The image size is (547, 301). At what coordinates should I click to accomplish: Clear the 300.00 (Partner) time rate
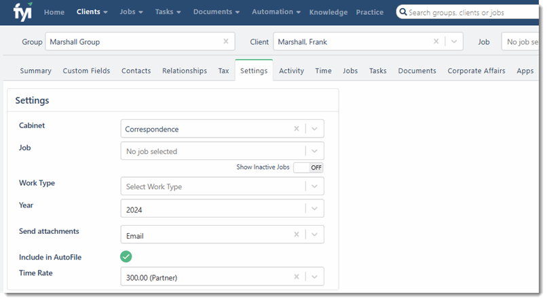point(297,277)
